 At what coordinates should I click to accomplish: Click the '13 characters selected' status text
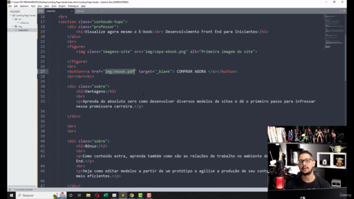[23, 190]
